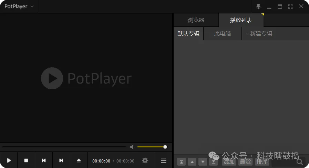Move selected item to bottom of playlist
The image size is (309, 168).
coord(213,162)
